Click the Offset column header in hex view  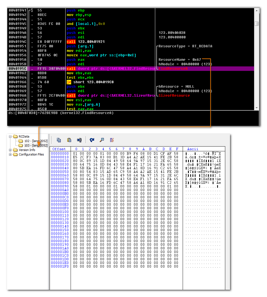[x=59, y=149]
